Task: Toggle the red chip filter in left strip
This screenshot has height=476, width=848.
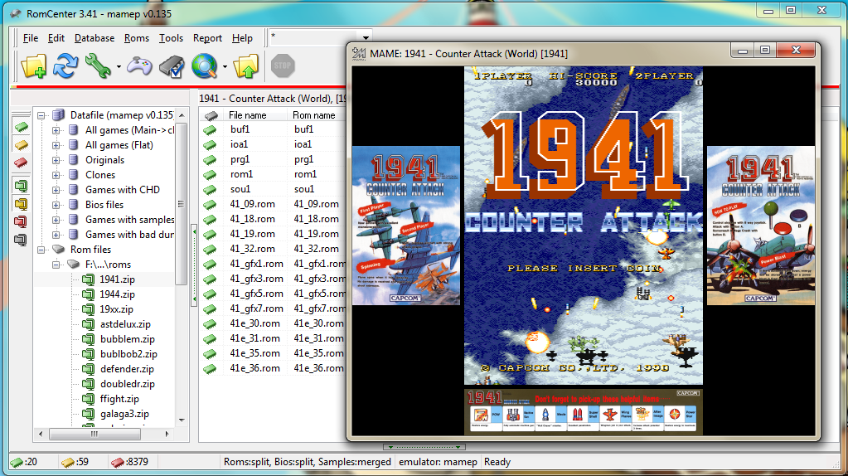Action: click(21, 163)
